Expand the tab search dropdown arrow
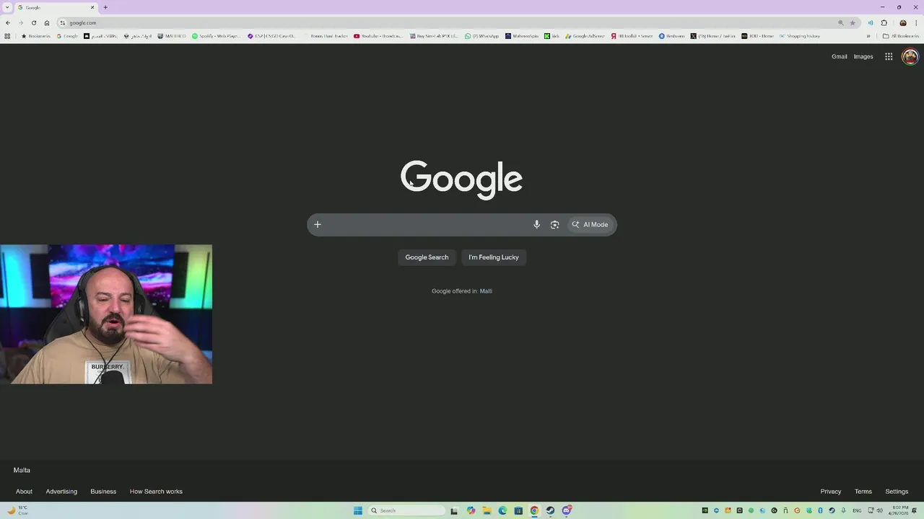 point(7,7)
